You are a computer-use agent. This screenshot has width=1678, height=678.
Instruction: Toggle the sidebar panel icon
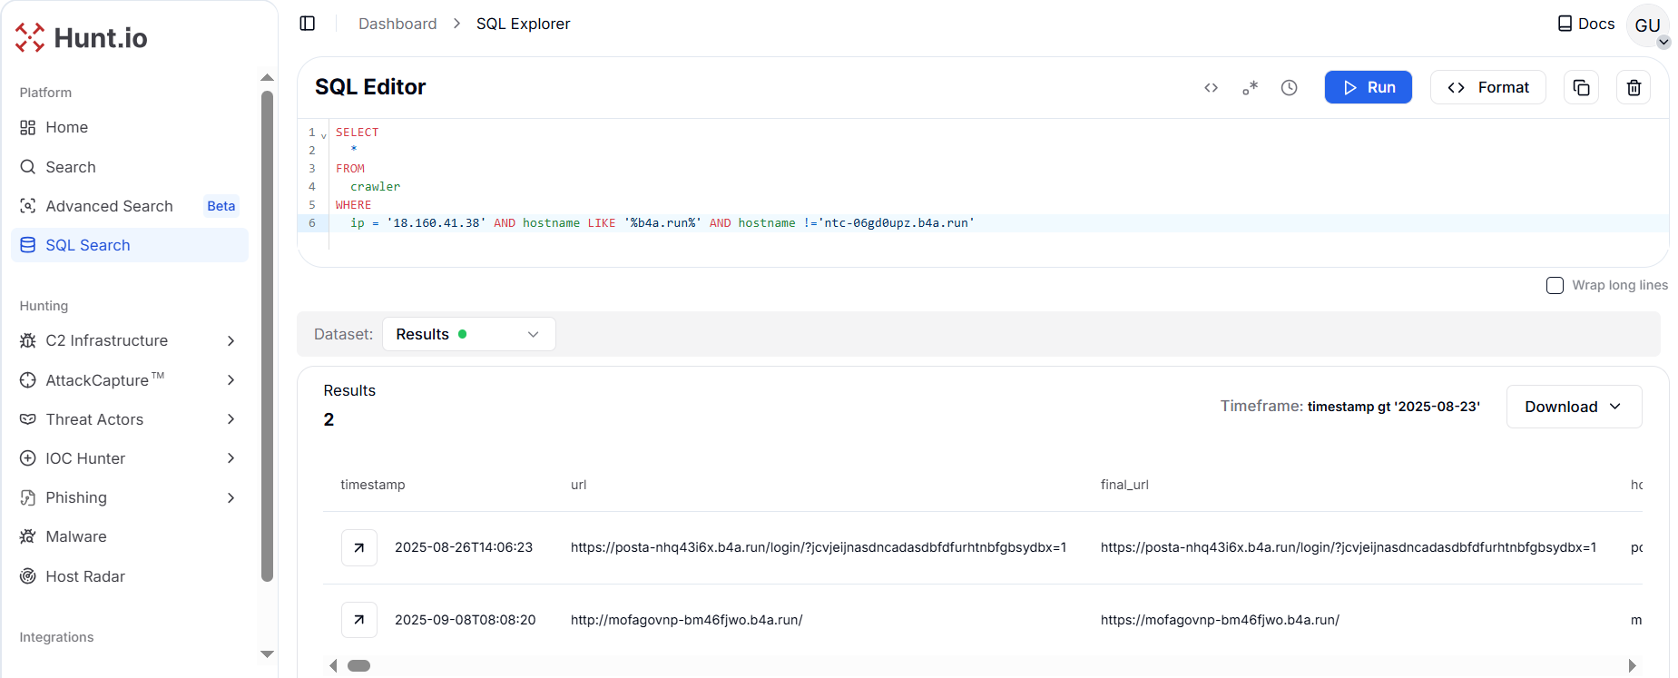[308, 24]
